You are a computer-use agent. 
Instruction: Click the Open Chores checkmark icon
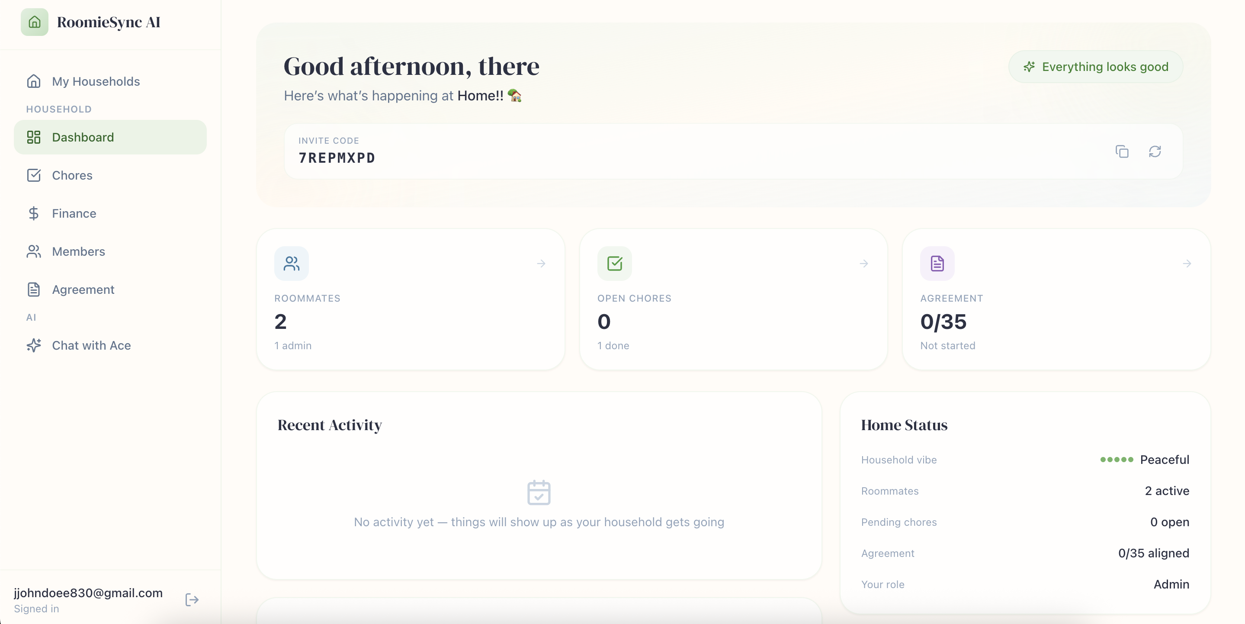(x=614, y=264)
